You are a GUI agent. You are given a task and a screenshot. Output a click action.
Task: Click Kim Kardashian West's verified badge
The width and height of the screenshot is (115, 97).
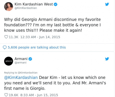pyautogui.click(x=55, y=4)
